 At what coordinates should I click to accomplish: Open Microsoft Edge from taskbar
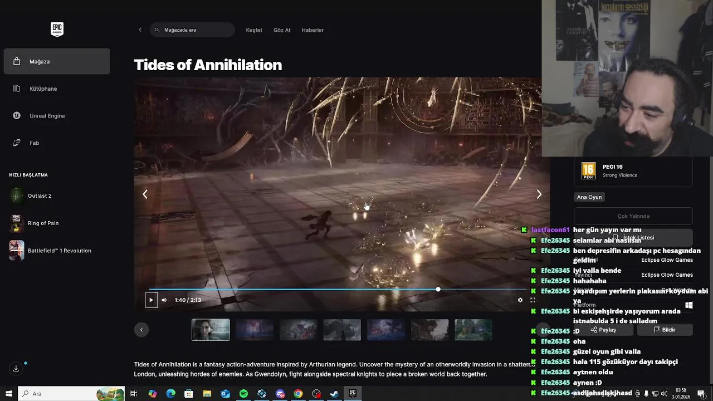click(171, 394)
